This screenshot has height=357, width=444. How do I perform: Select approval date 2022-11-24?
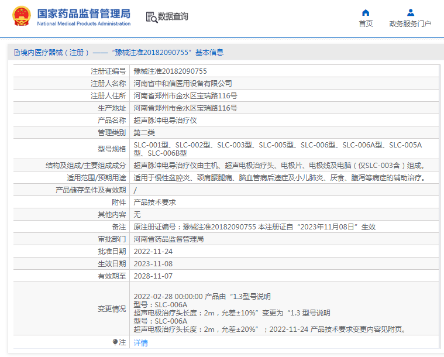(153, 252)
